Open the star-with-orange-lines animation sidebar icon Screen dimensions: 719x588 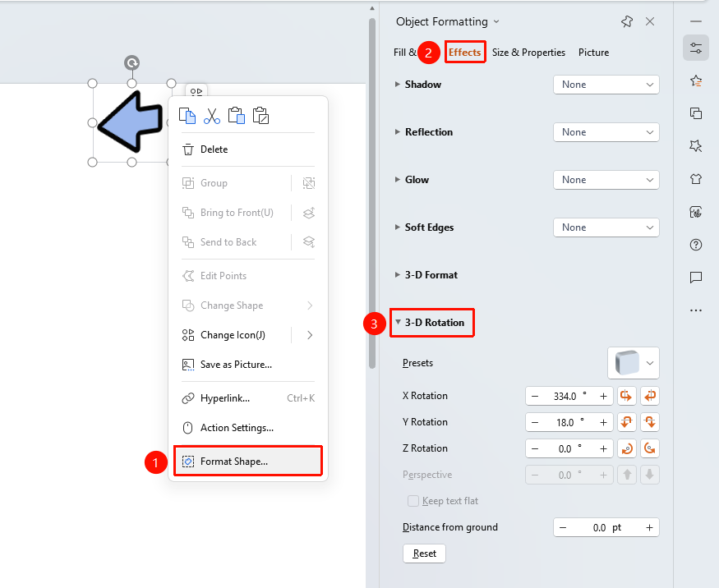click(696, 80)
